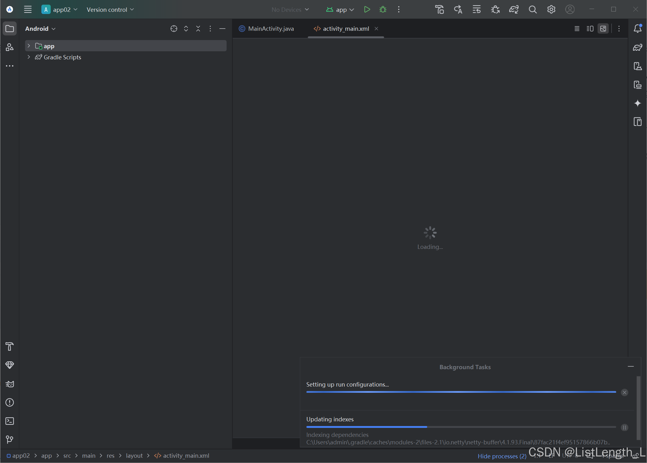The image size is (647, 463).
Task: Click the Hide processes (2) link
Action: pyautogui.click(x=502, y=456)
